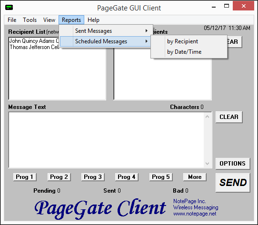The height and width of the screenshot is (225, 258).
Task: Open the www.notepage.net link
Action: coord(195,214)
